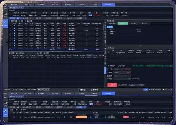
Task: Tick the row checkbox in lower window arbitrage table
Action: click(x=14, y=117)
